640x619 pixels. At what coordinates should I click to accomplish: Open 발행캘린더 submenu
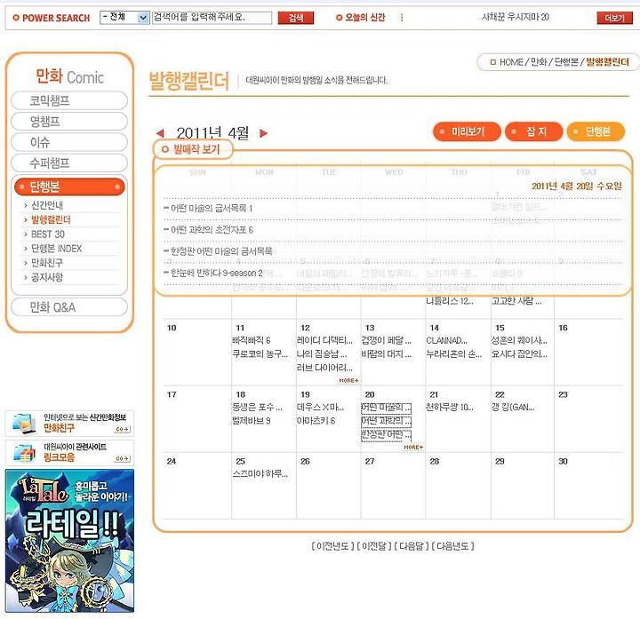pyautogui.click(x=51, y=219)
